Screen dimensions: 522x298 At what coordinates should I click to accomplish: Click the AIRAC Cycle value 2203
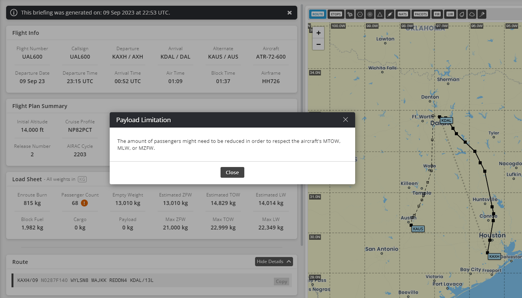click(x=80, y=154)
